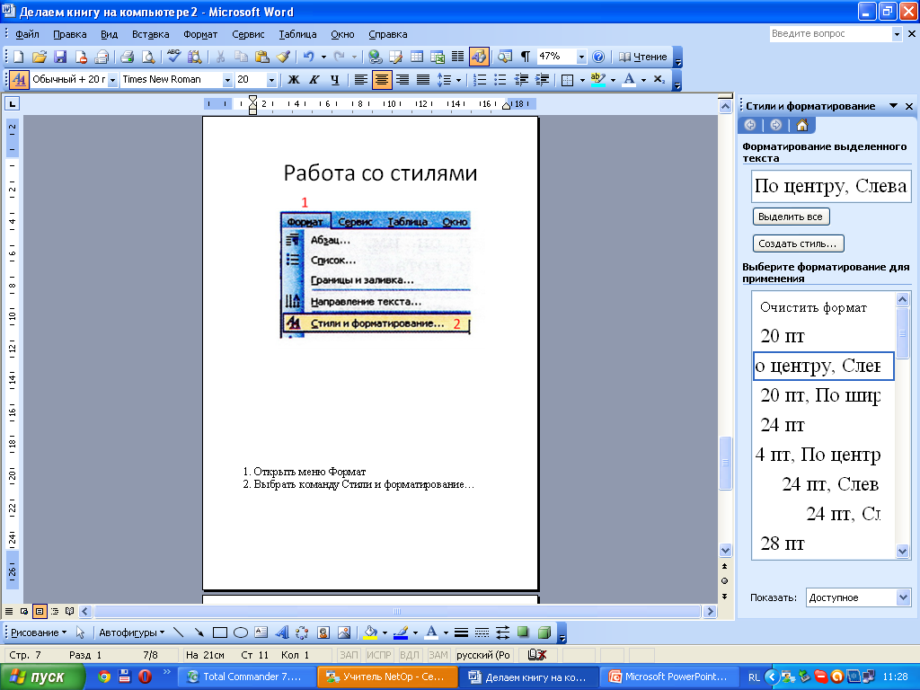The width and height of the screenshot is (920, 690).
Task: Open the Вставка menu
Action: click(x=150, y=34)
